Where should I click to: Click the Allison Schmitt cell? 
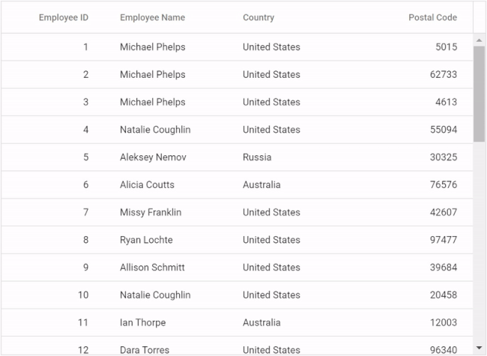tap(152, 268)
